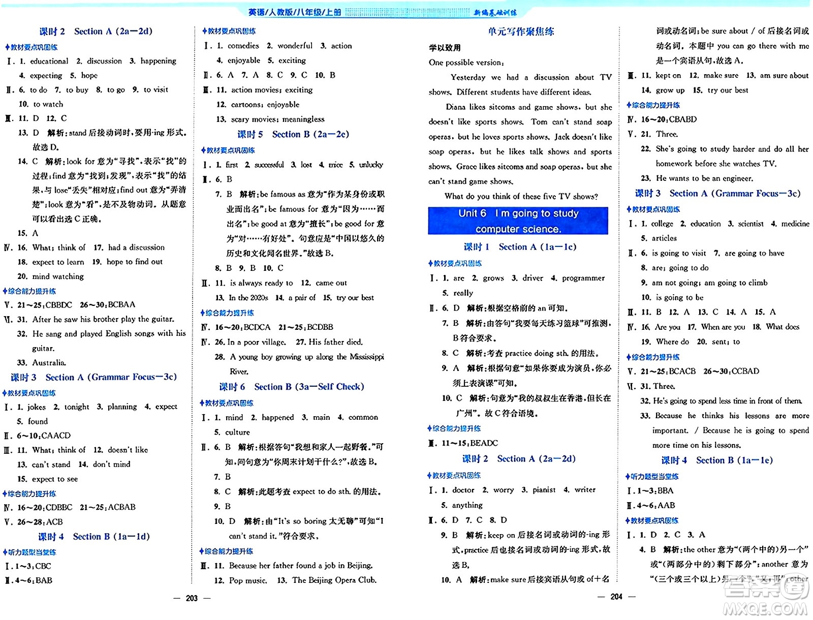Select the heading '课时 1 Section A (1a—1c)'
This screenshot has width=813, height=620.
[520, 247]
